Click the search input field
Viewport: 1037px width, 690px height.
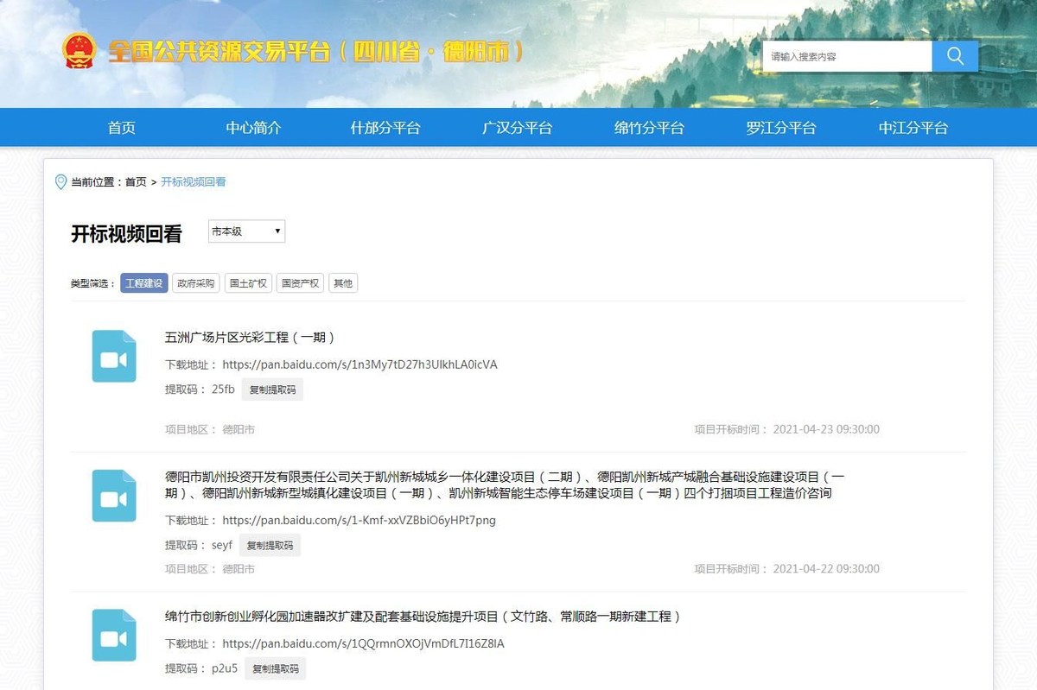tap(847, 56)
